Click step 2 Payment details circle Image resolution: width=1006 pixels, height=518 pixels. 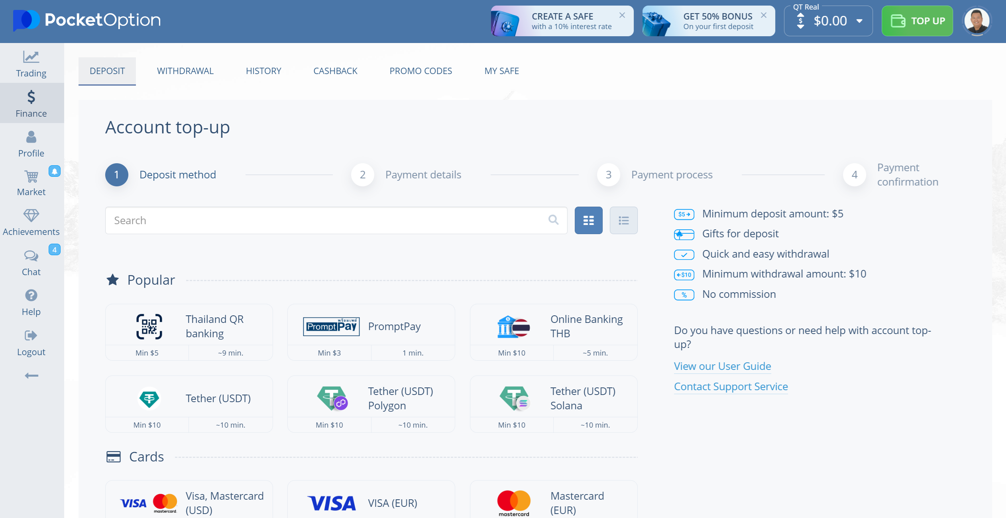click(x=363, y=174)
